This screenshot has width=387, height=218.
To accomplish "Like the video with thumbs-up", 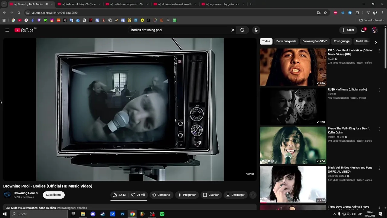I will pyautogui.click(x=119, y=195).
